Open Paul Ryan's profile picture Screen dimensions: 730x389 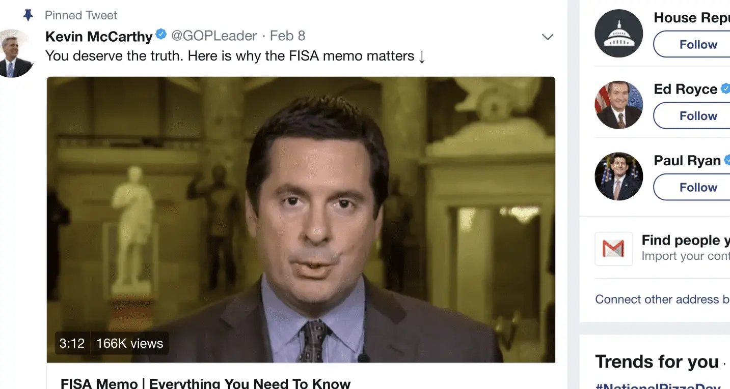coord(619,176)
